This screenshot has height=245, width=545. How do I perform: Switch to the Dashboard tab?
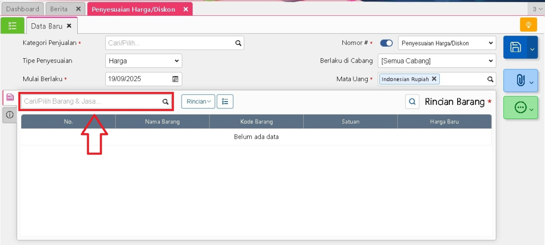pyautogui.click(x=23, y=9)
